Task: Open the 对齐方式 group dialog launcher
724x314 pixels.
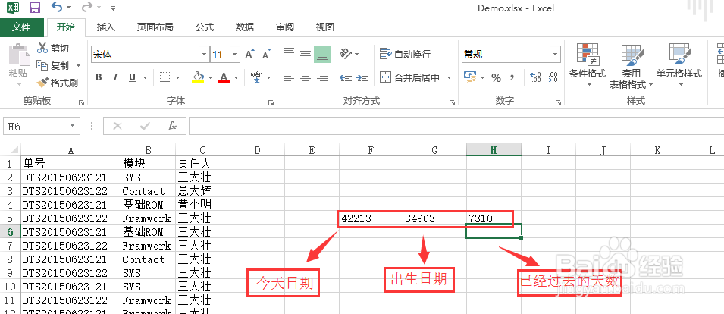Action: [452, 102]
